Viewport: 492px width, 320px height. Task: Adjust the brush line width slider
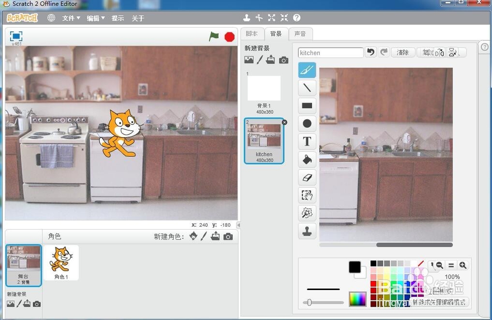pyautogui.click(x=324, y=302)
